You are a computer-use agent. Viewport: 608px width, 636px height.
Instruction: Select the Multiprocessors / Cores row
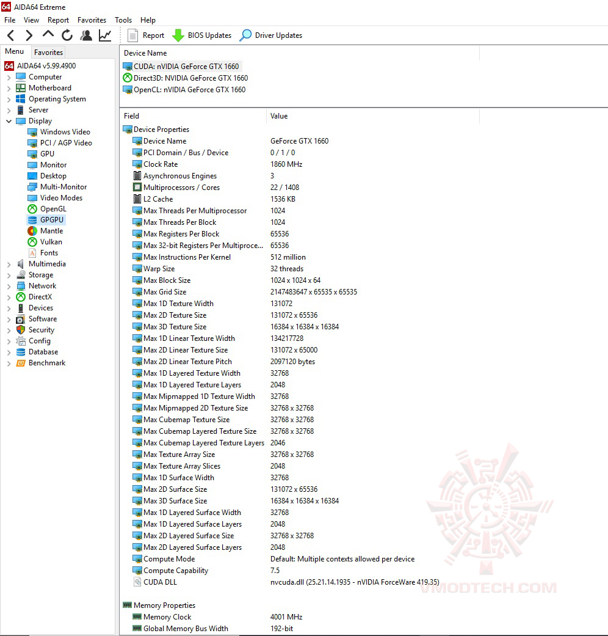[300, 188]
